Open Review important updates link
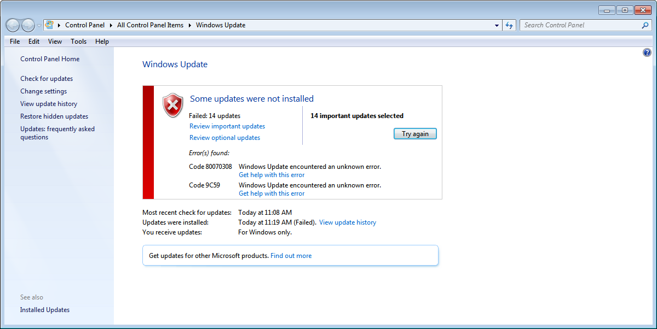Image resolution: width=657 pixels, height=329 pixels. [227, 126]
